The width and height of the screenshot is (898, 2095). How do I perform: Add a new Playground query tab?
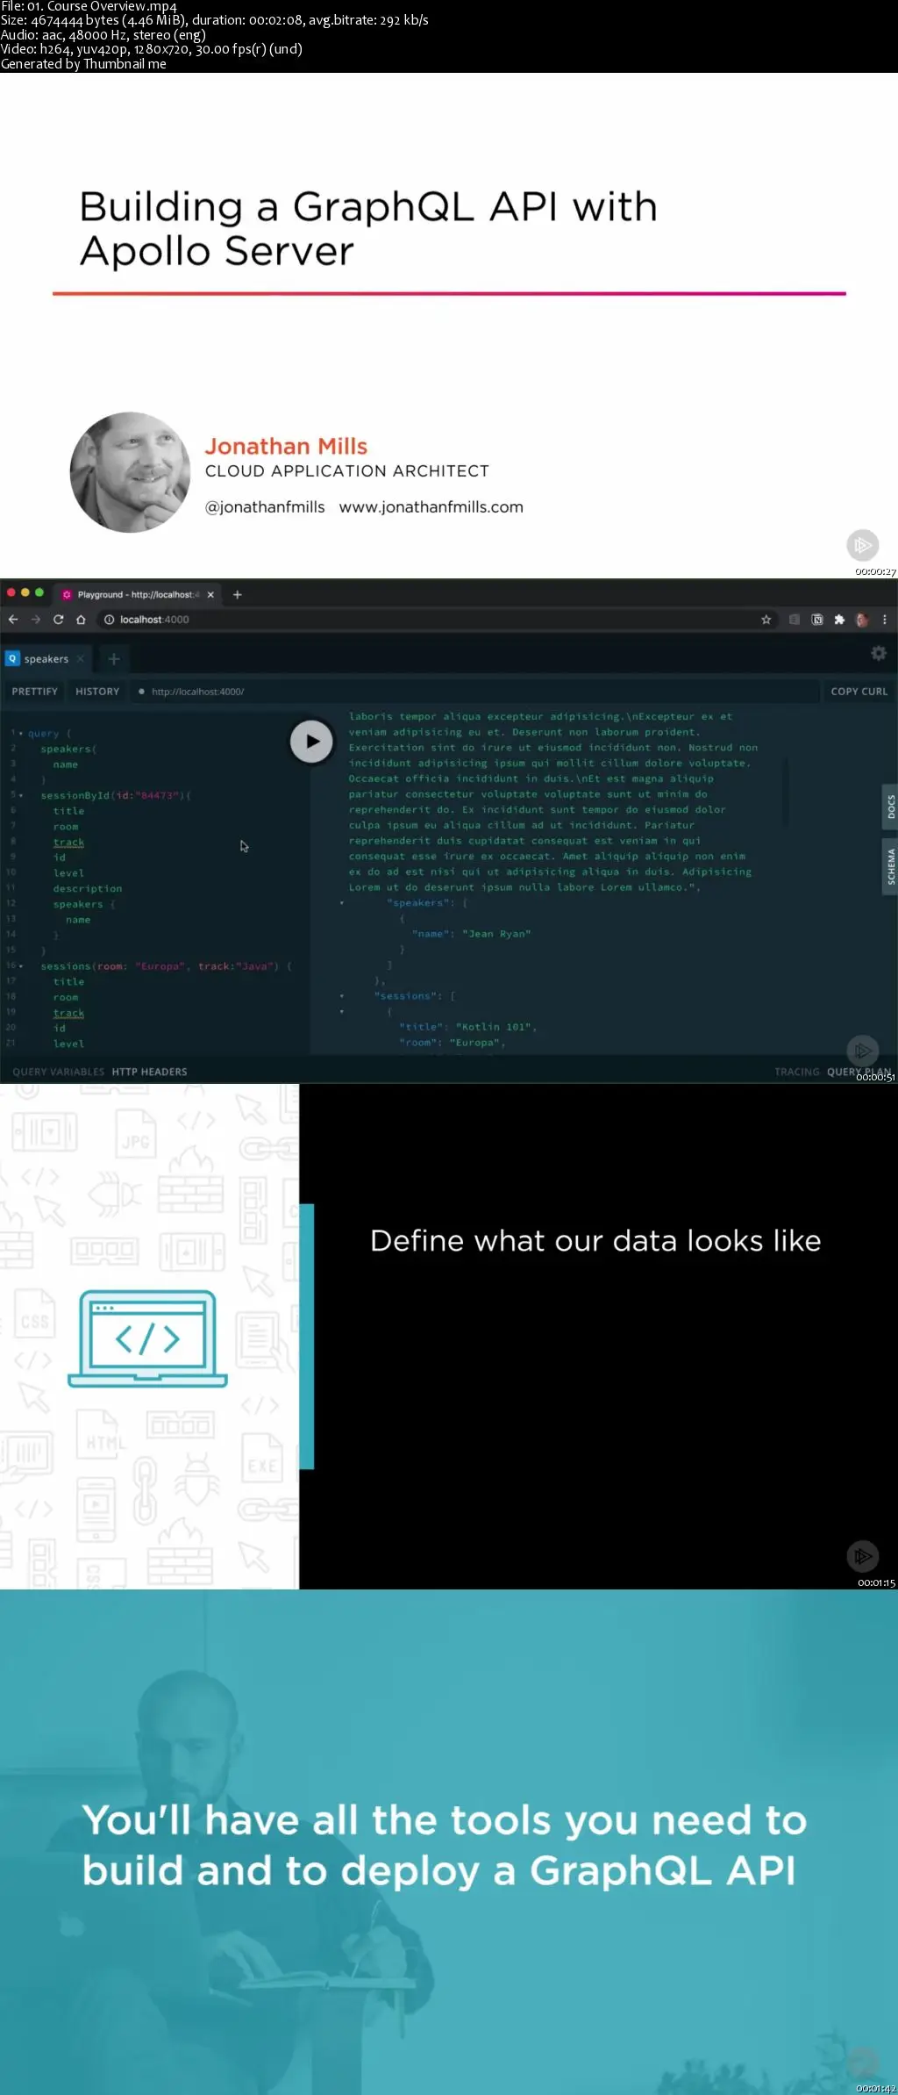(x=114, y=658)
